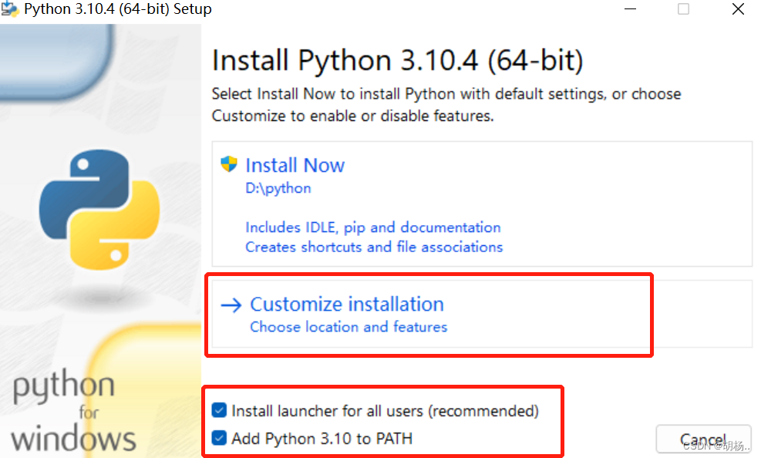Click the Python logo image
Viewport: 761px width, 458px height.
(99, 210)
